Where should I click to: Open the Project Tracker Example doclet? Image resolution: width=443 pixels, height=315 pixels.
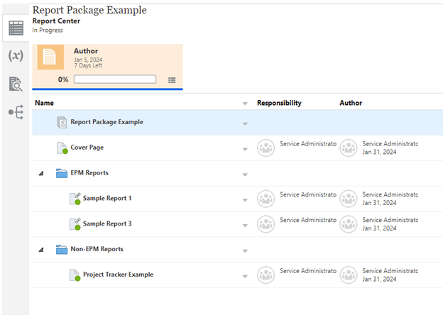tap(118, 275)
